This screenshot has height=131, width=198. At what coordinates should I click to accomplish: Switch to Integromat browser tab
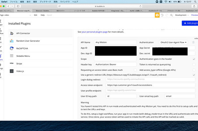point(118,11)
